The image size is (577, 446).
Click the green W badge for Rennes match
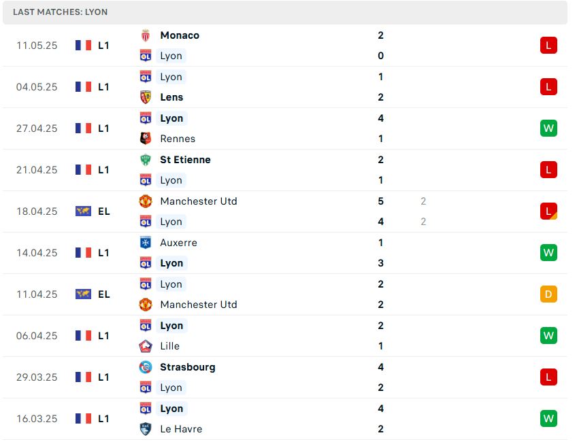[548, 128]
